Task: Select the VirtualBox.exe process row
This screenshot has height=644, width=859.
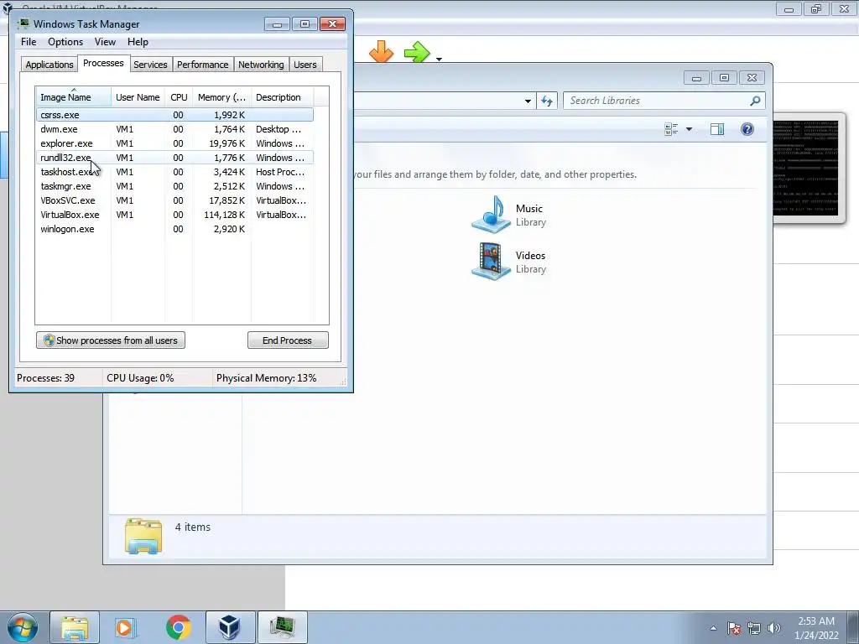Action: (x=174, y=215)
